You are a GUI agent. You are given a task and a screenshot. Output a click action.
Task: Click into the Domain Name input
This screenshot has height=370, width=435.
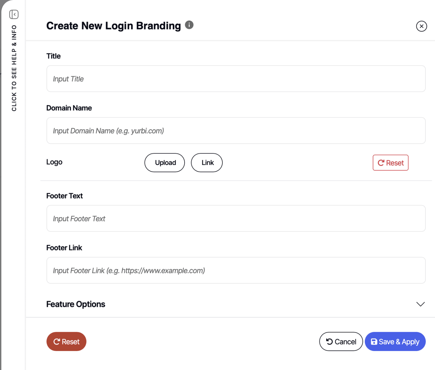(236, 131)
